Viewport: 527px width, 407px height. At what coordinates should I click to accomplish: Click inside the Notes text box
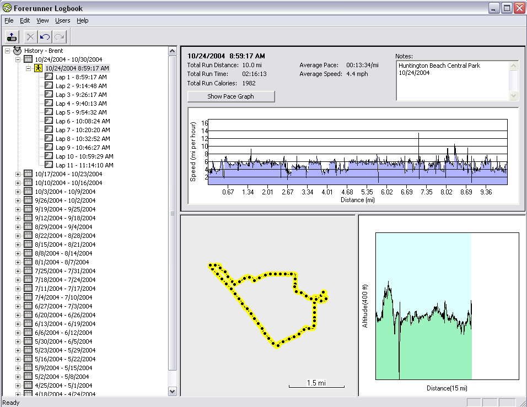453,80
